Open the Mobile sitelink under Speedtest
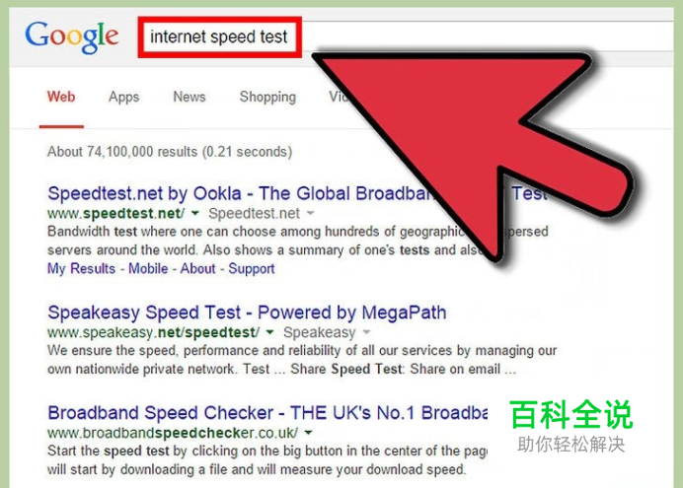Viewport: 683px width, 488px height. coord(148,268)
